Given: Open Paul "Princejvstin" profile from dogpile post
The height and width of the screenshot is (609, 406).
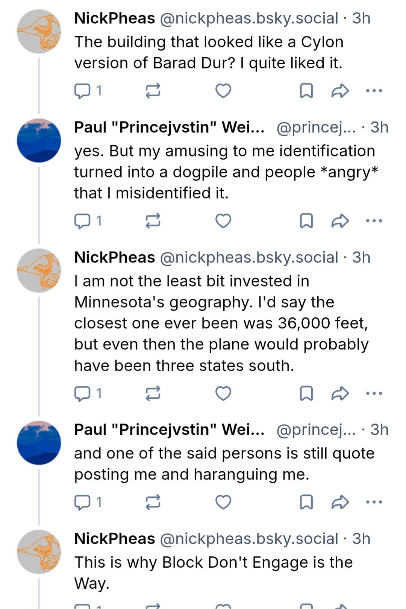Looking at the screenshot, I should pyautogui.click(x=169, y=127).
